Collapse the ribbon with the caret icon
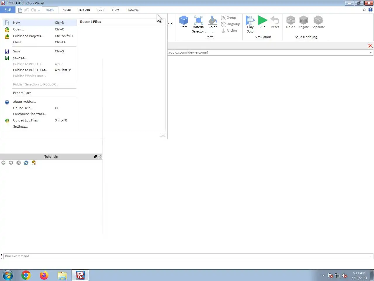This screenshot has height=281, width=374. coord(364,10)
